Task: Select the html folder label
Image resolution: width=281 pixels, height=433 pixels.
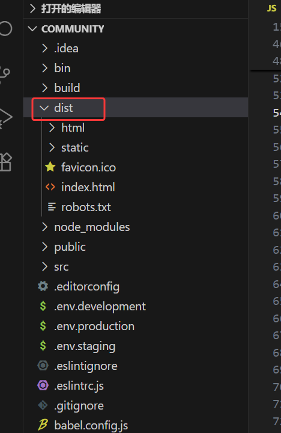Action: [x=73, y=128]
